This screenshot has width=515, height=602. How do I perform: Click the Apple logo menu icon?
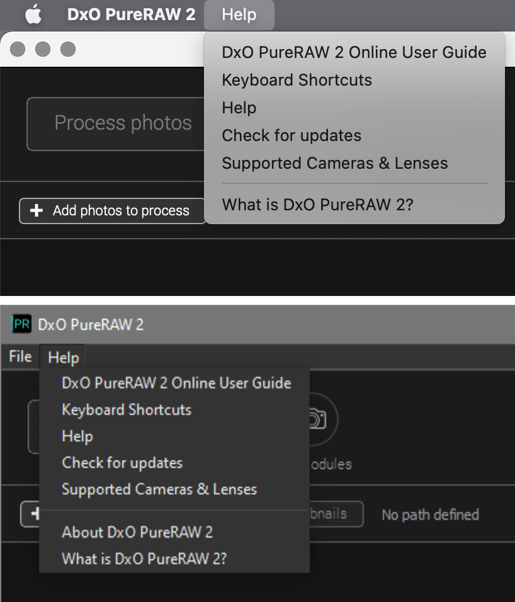(x=33, y=14)
